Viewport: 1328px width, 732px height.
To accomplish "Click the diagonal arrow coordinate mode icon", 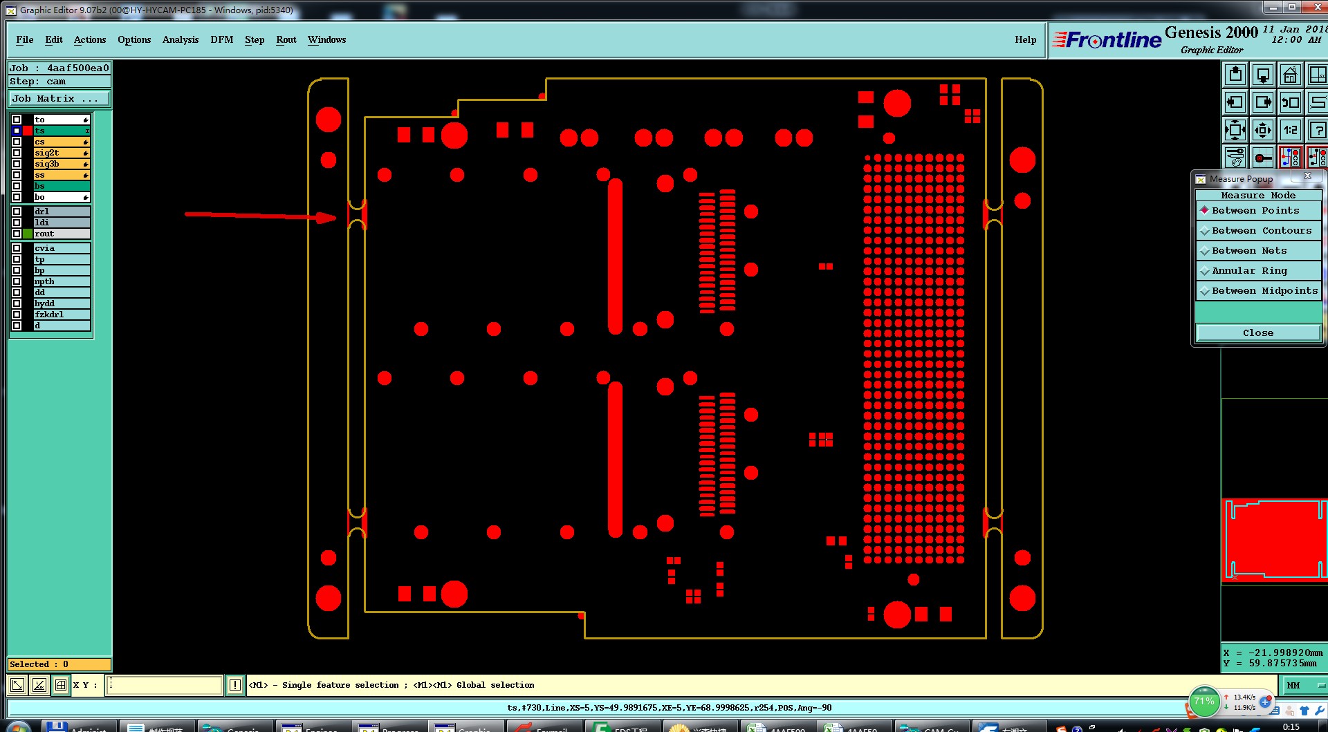I will pyautogui.click(x=17, y=685).
